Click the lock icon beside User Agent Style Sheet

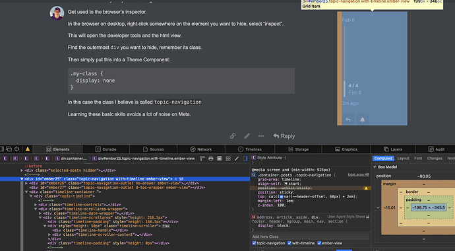point(368,217)
